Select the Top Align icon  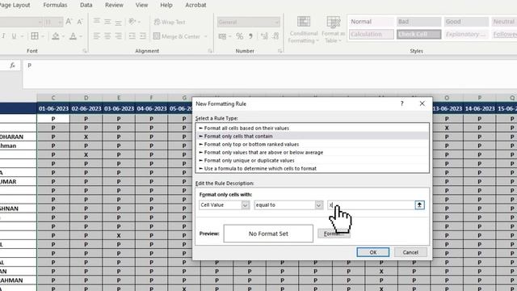tap(97, 22)
